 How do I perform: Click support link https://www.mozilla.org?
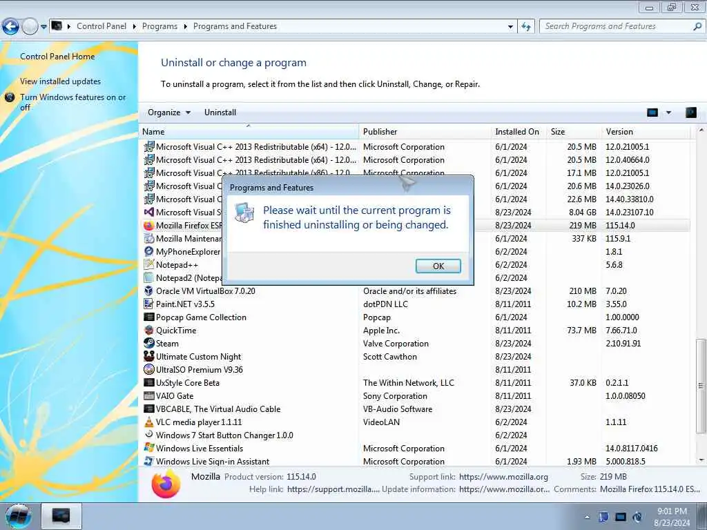pyautogui.click(x=503, y=476)
